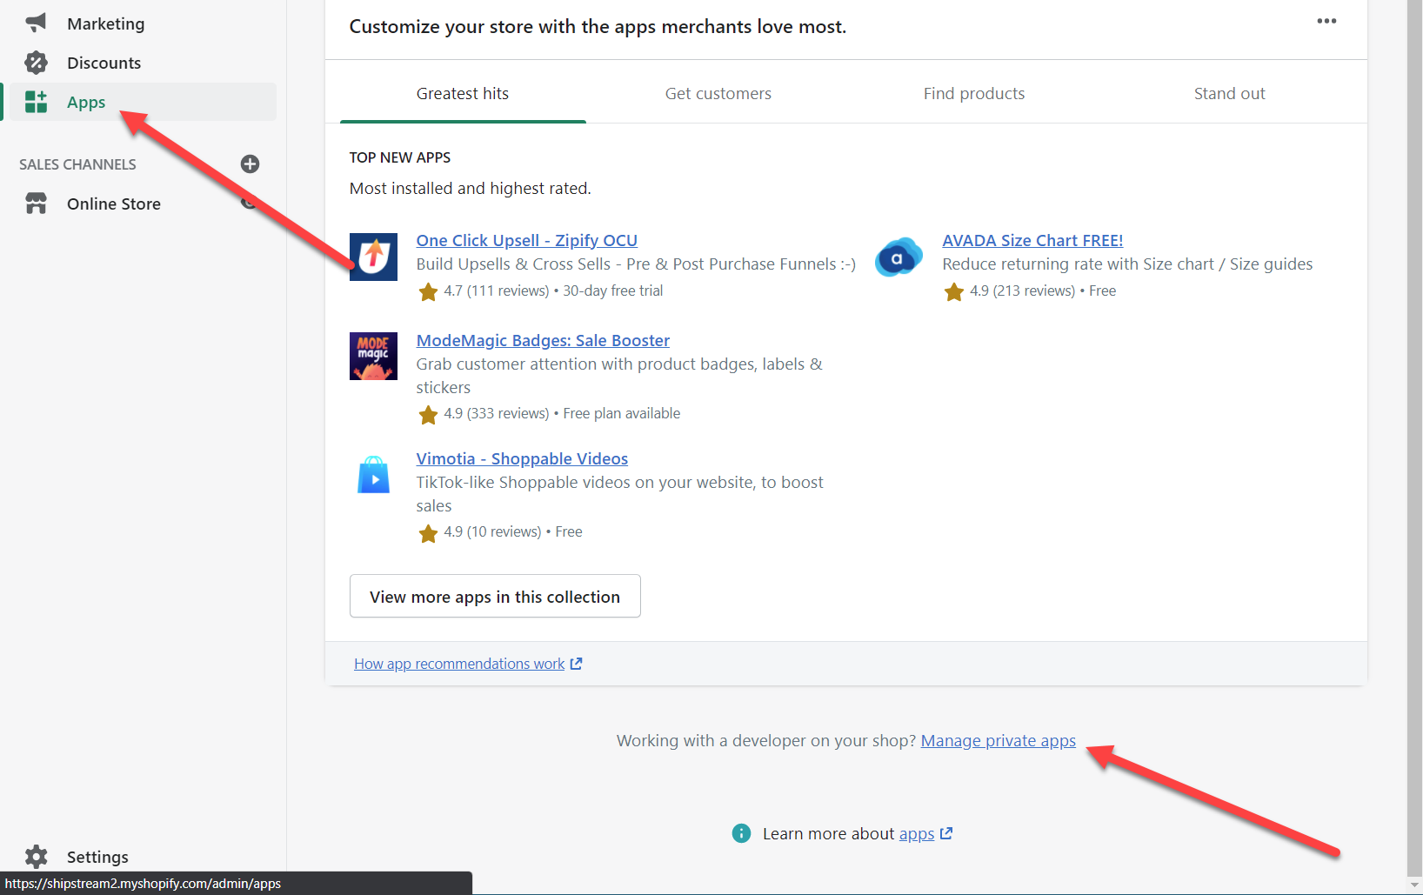Click '4.9 (213 reviews)' rating text
The image size is (1423, 895).
click(1022, 291)
